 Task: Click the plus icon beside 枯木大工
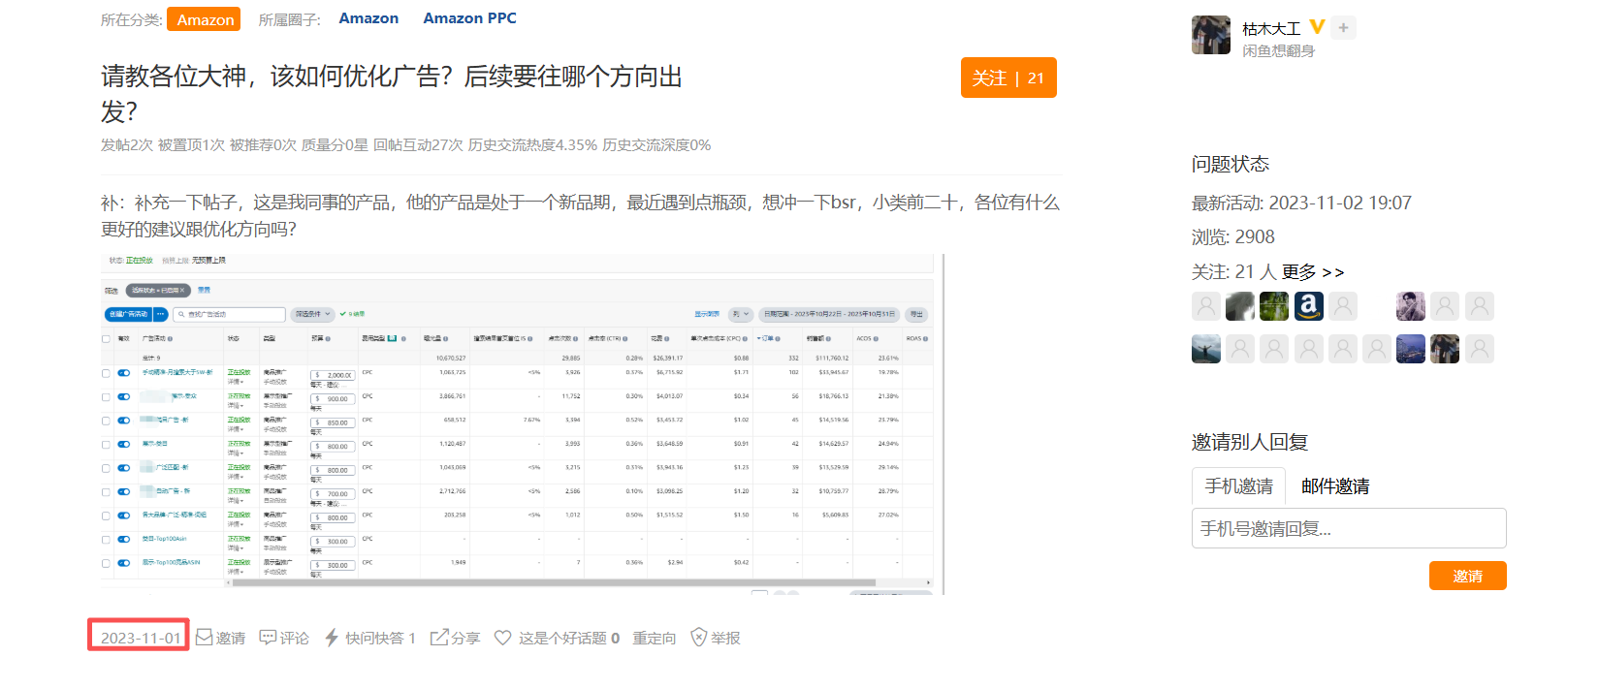1343,28
